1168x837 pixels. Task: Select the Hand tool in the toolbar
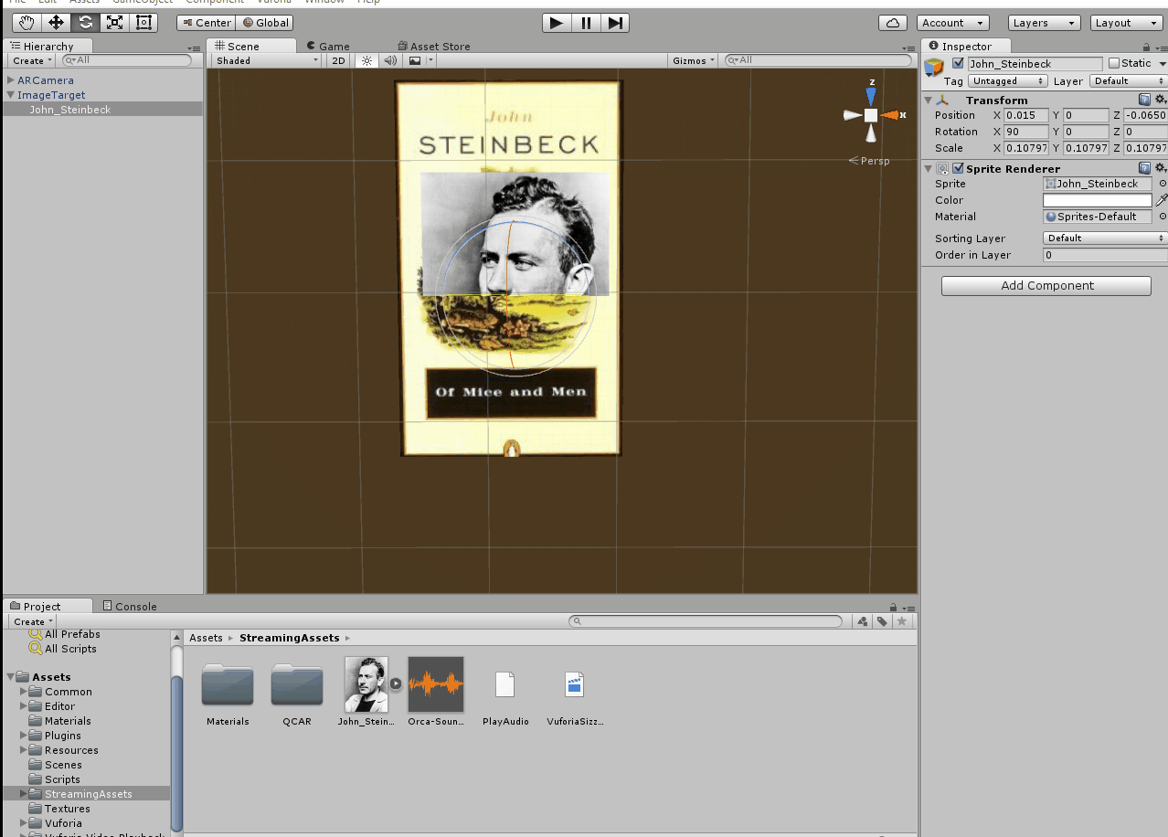(x=25, y=22)
